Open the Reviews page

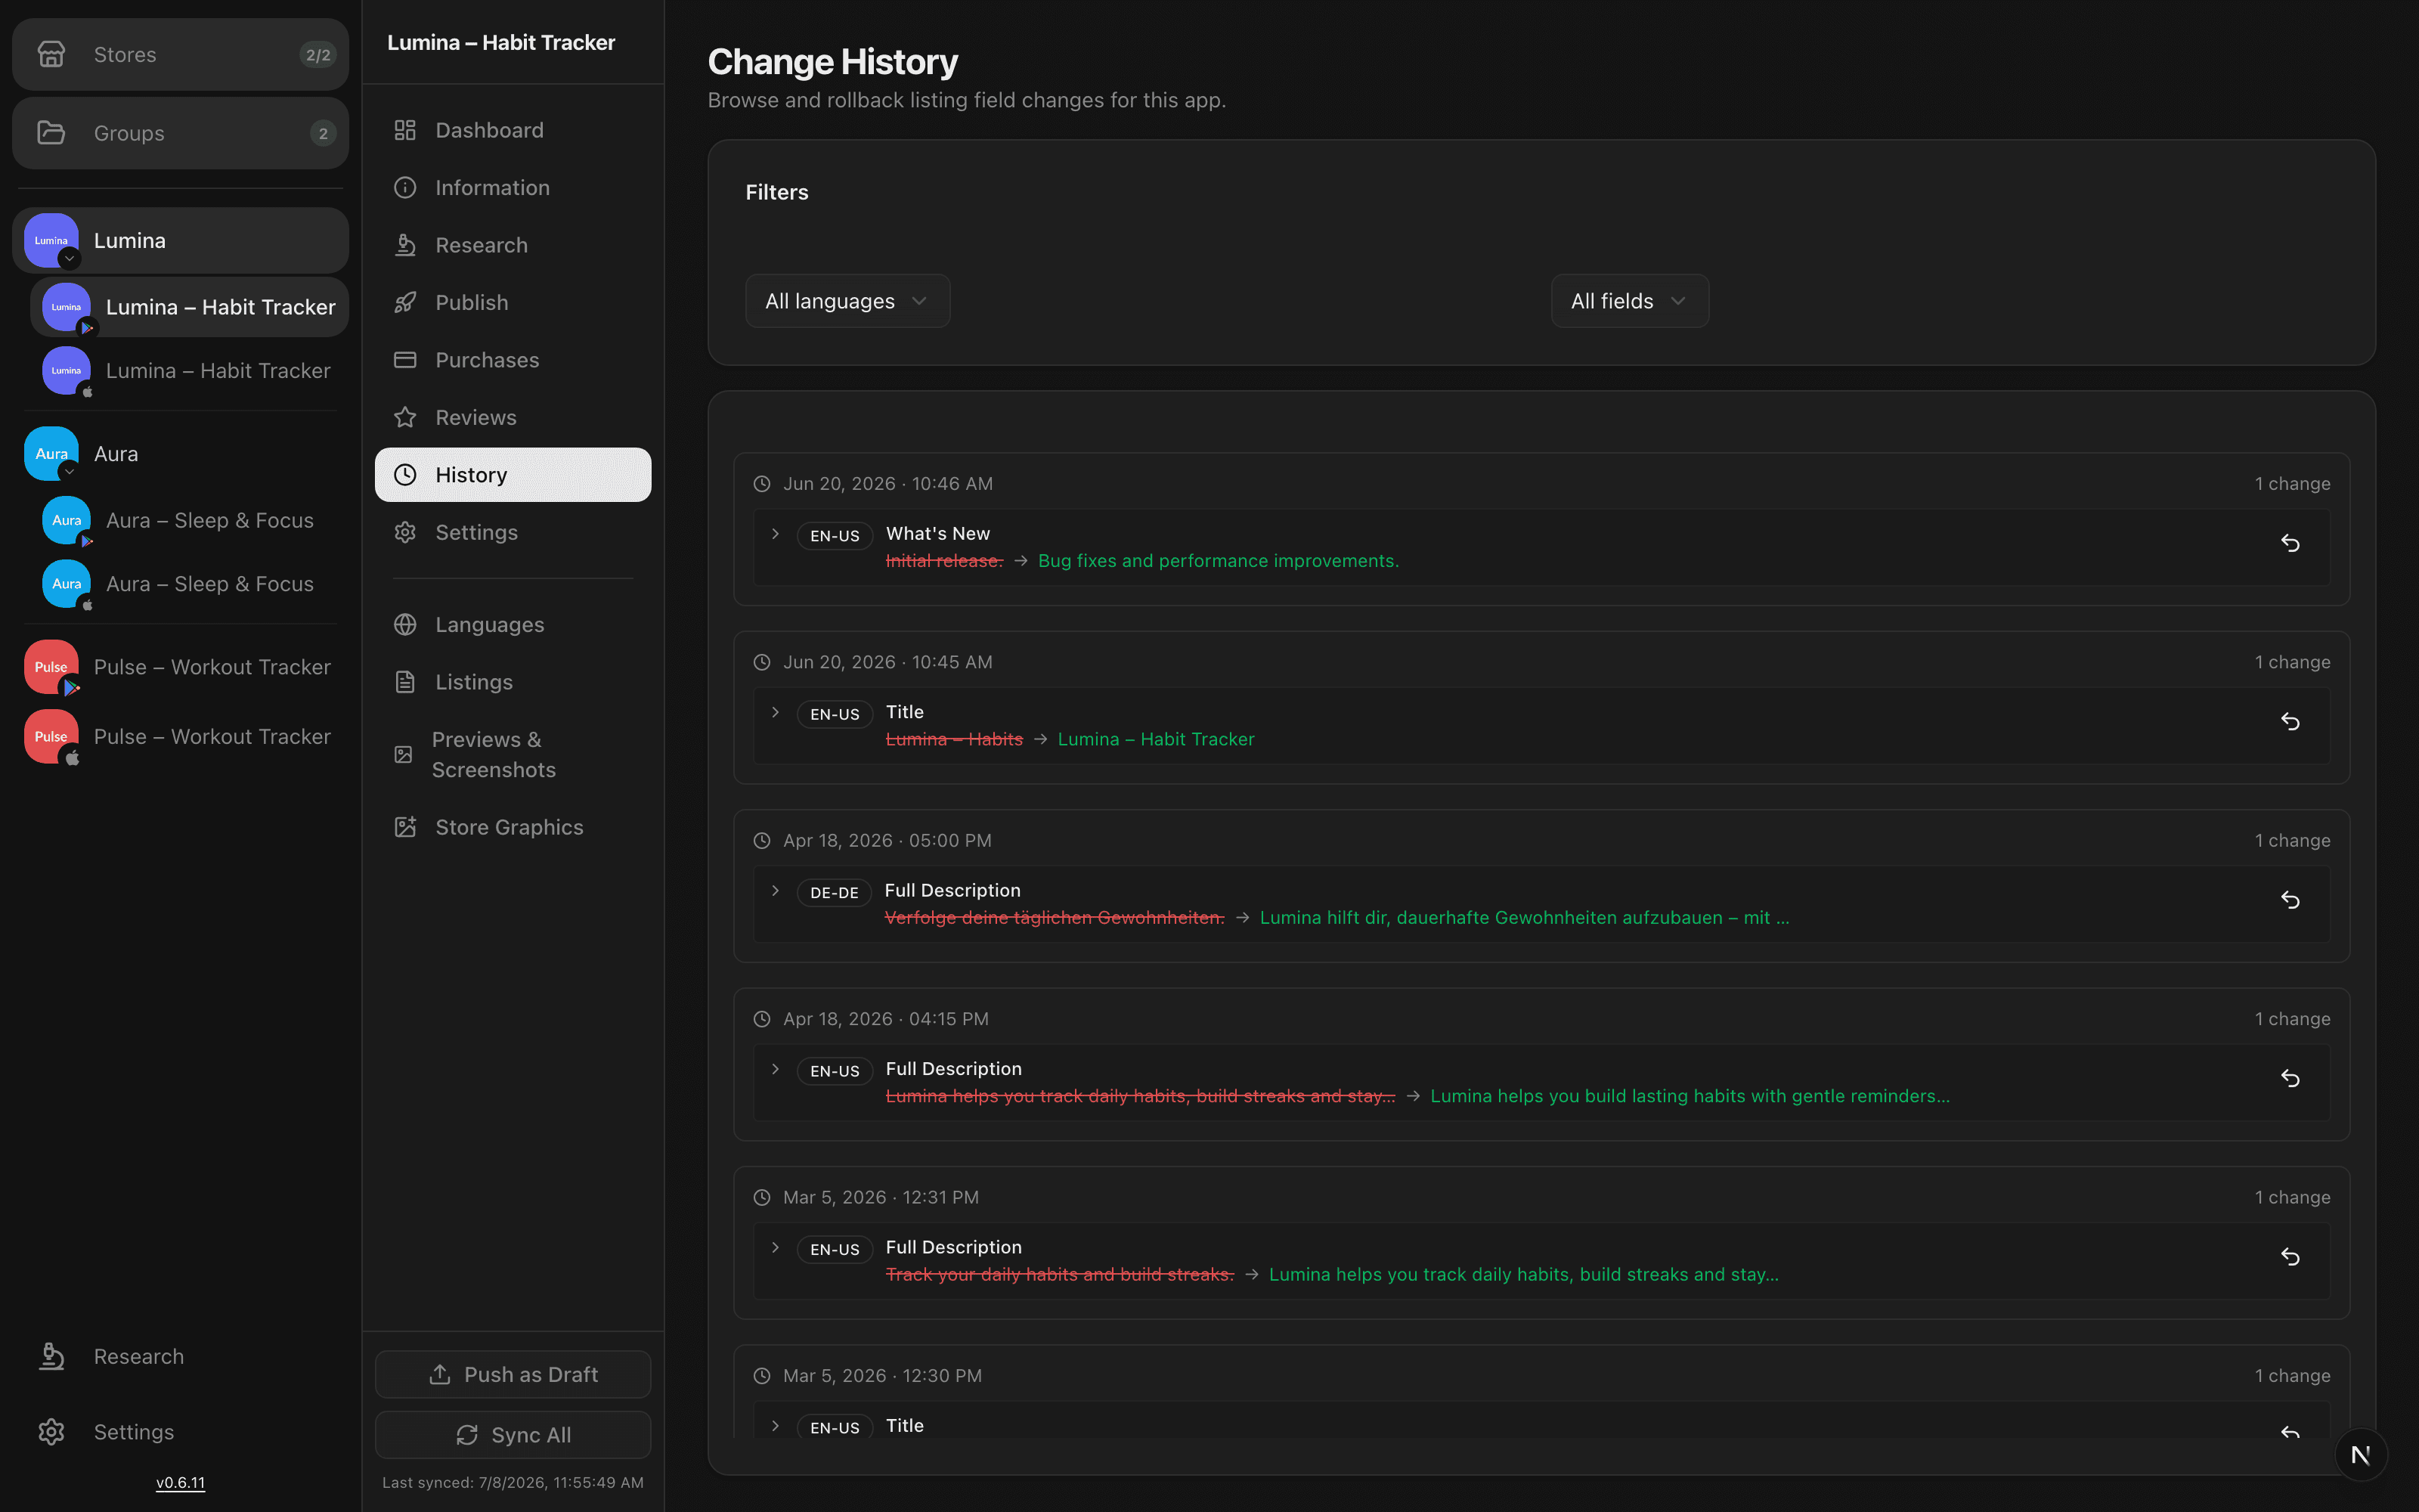(x=513, y=417)
